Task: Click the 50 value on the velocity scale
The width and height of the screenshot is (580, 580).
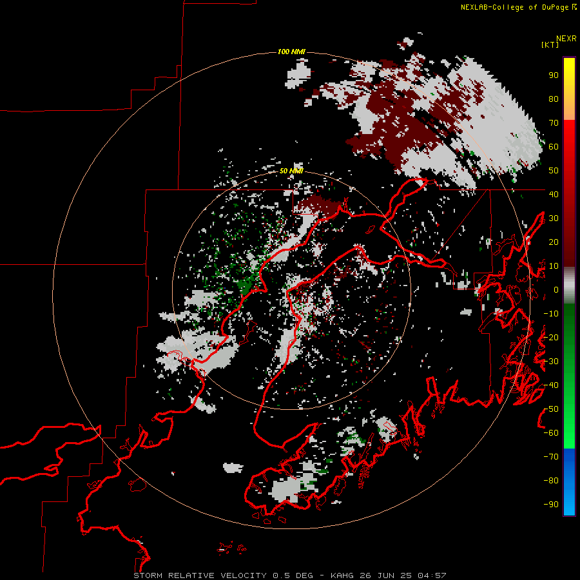Action: pos(554,171)
